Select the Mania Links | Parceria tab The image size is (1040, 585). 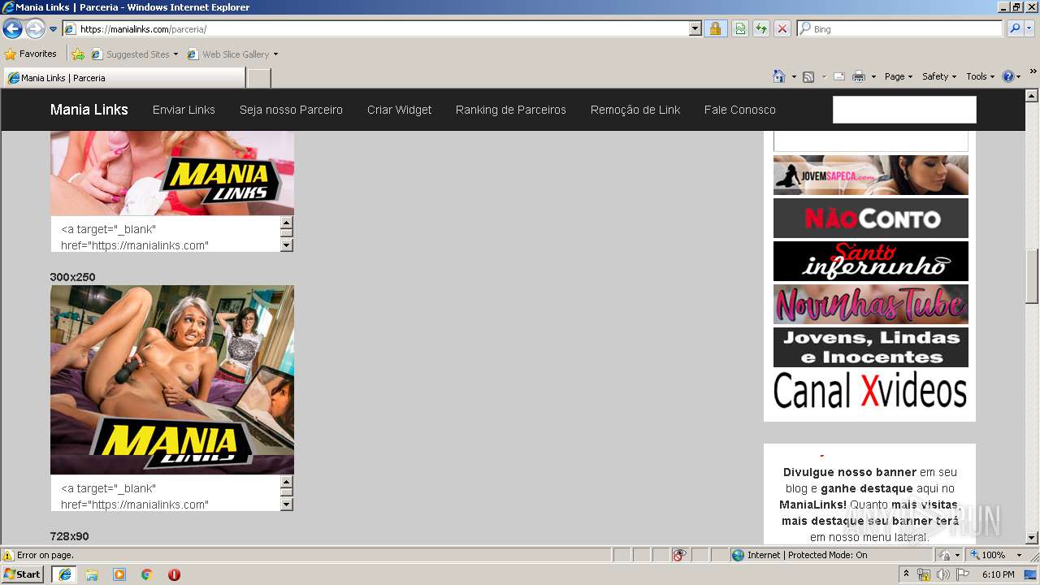[x=124, y=78]
